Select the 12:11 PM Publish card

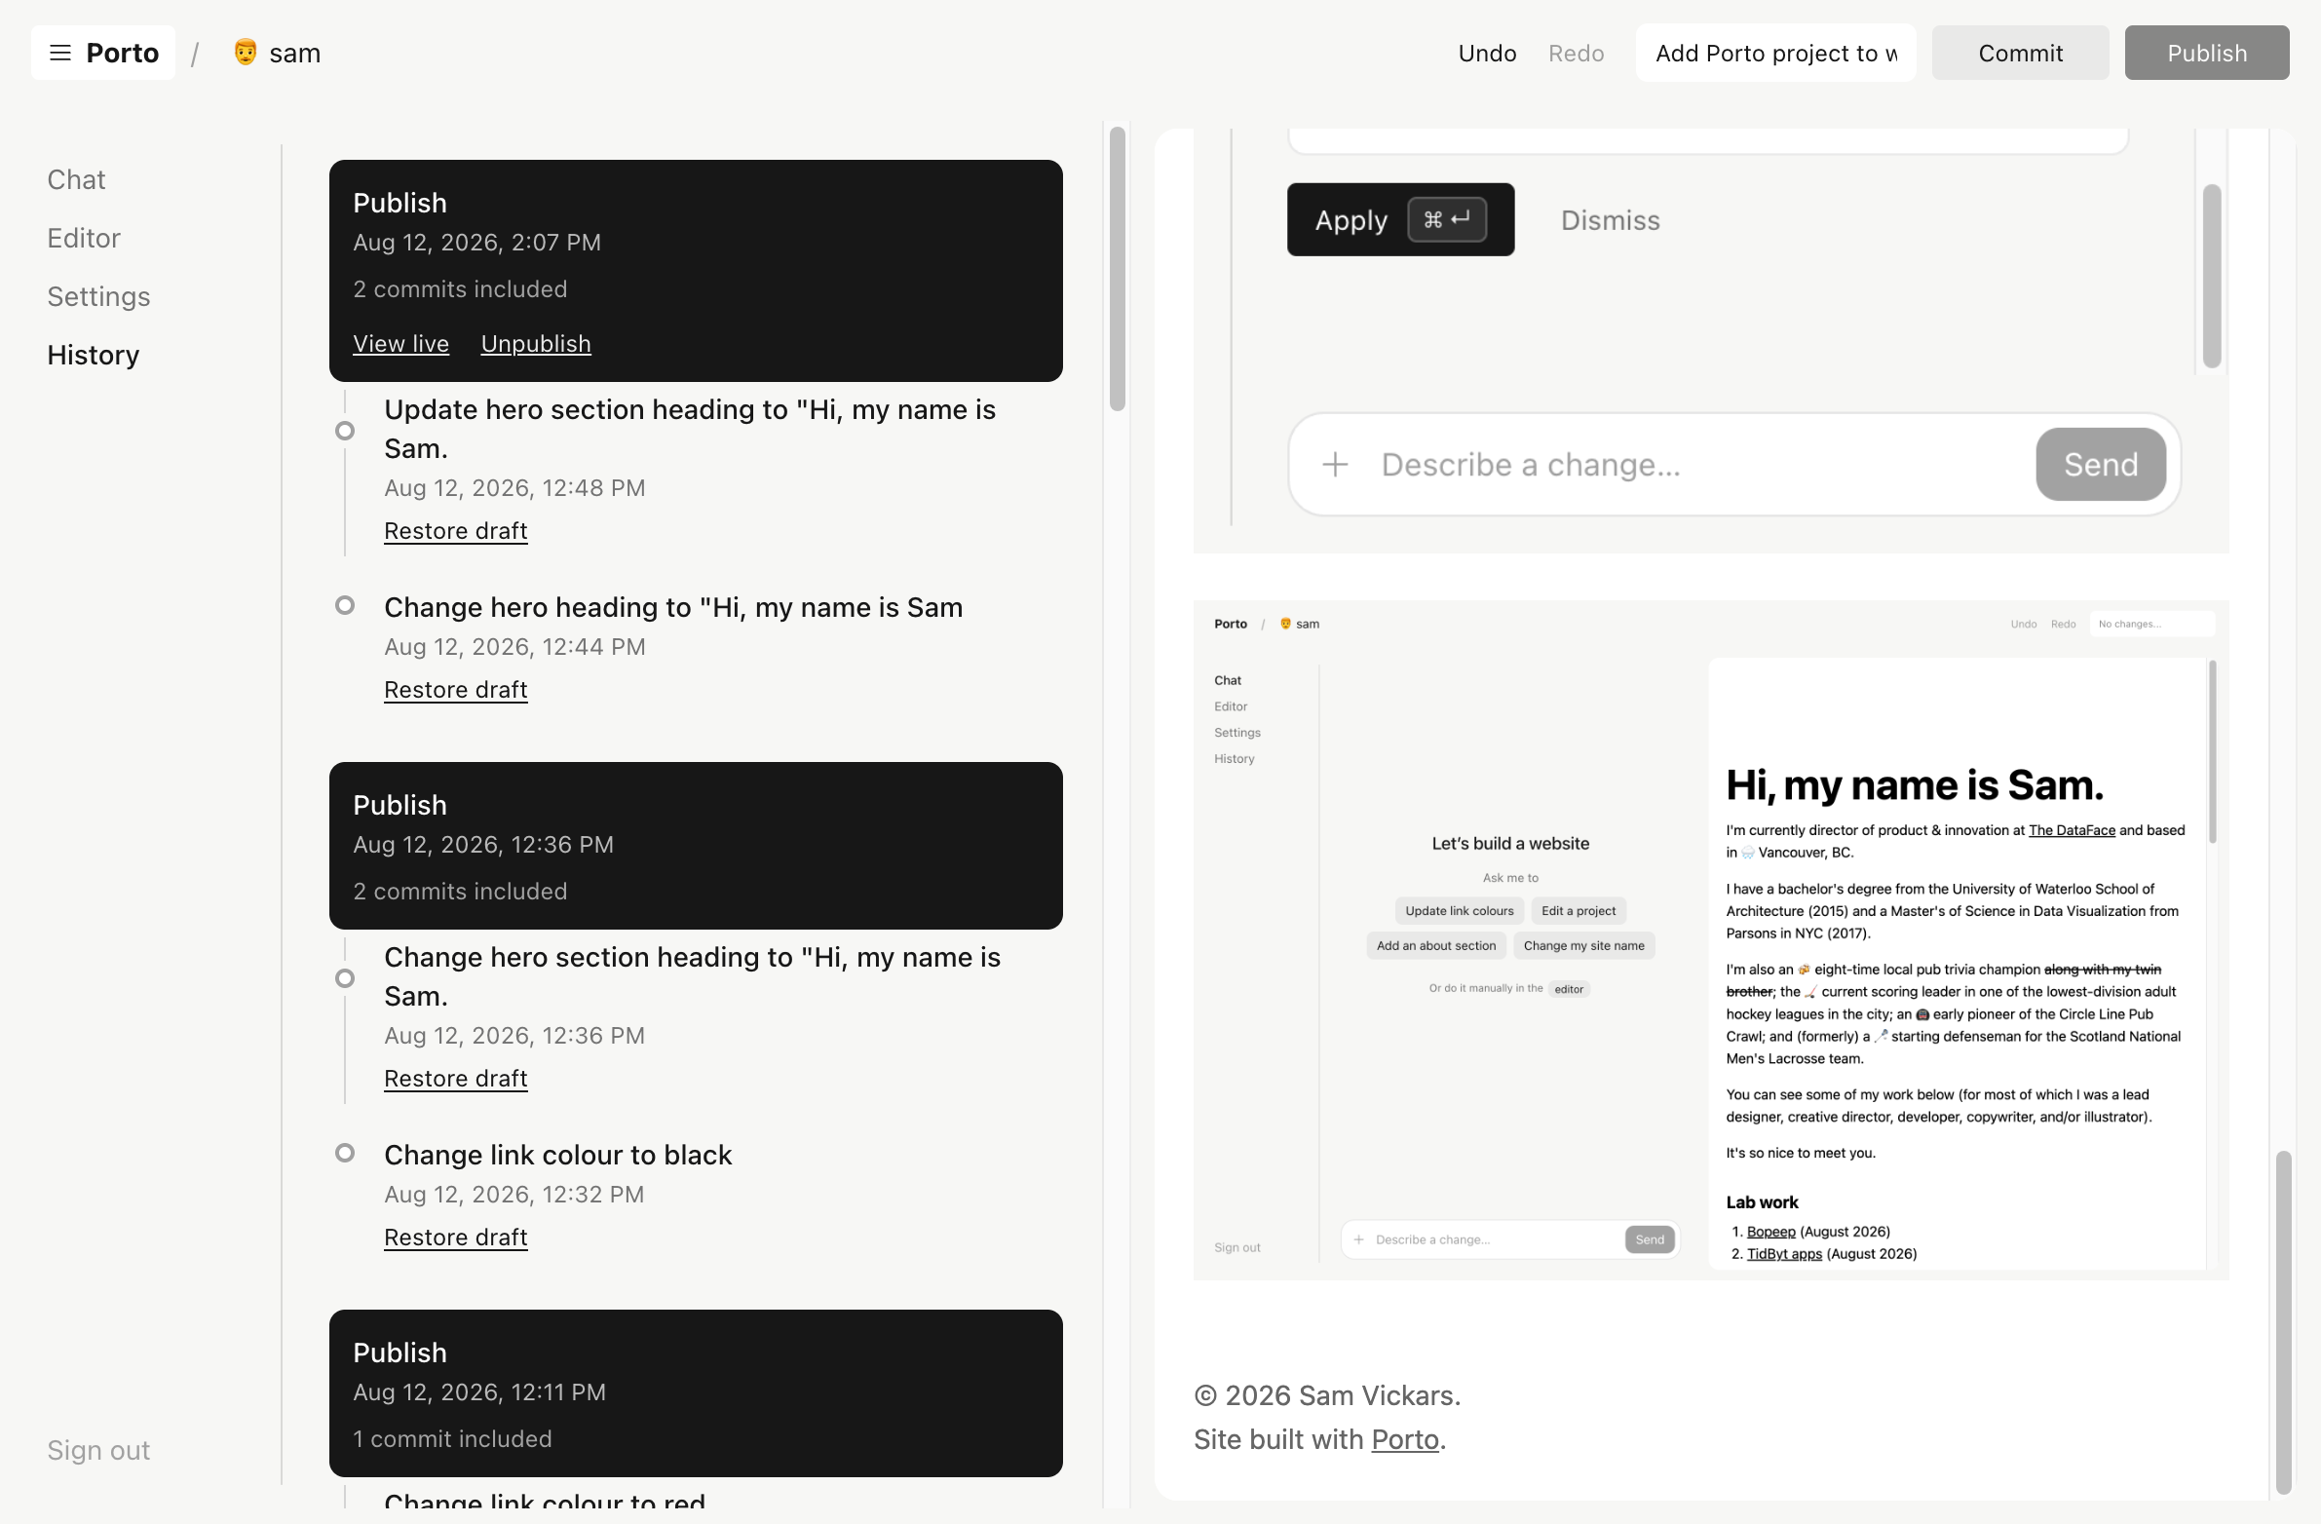click(696, 1392)
